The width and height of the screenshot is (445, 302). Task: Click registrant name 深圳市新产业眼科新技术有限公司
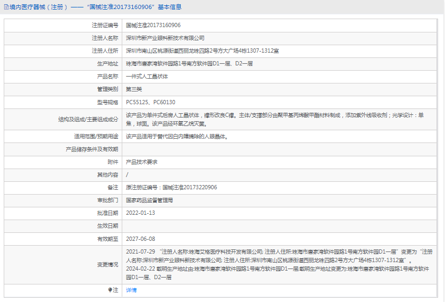165,38
